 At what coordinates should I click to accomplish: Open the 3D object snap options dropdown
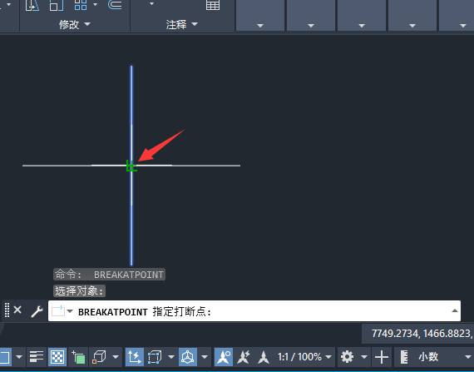(116, 357)
